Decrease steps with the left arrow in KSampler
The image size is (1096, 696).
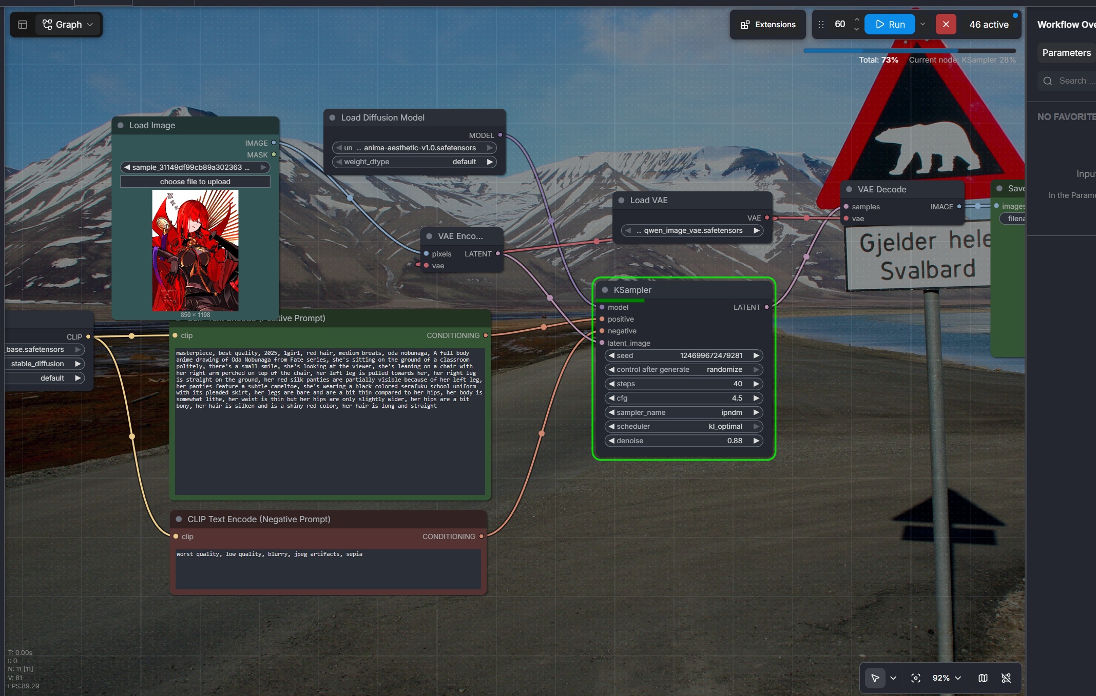(x=611, y=384)
